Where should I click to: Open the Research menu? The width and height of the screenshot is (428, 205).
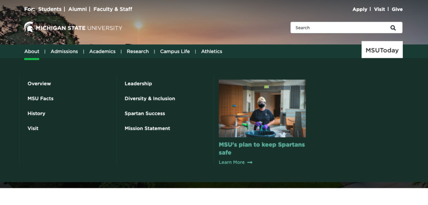click(x=138, y=51)
